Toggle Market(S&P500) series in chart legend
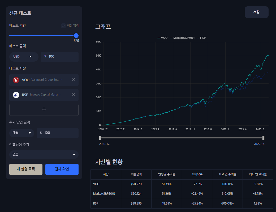Viewport: 276px width, 212px height. tap(182, 38)
